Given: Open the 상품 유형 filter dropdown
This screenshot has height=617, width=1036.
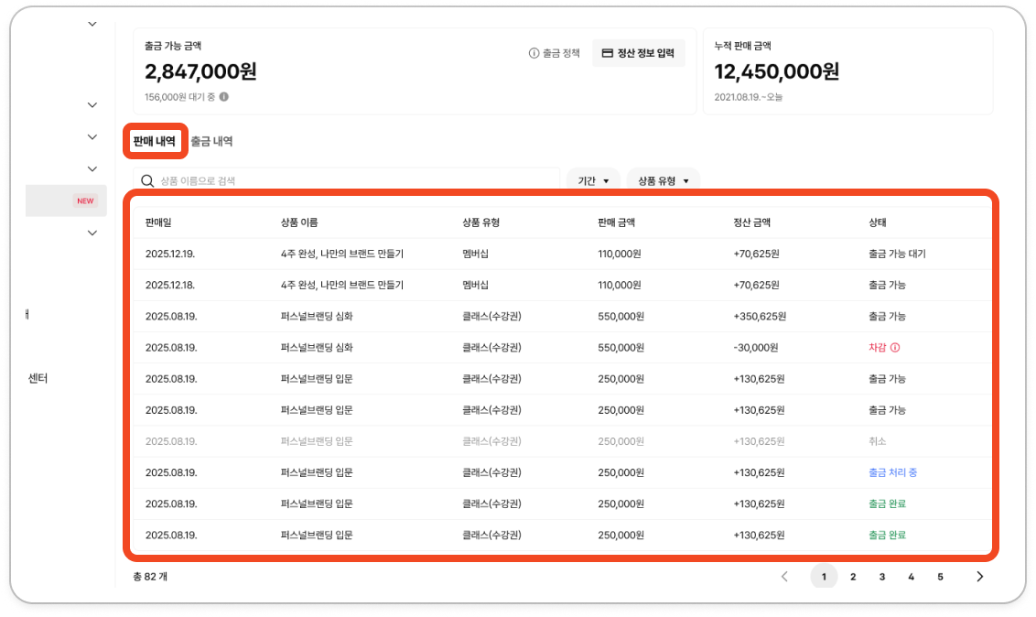Looking at the screenshot, I should [x=663, y=181].
